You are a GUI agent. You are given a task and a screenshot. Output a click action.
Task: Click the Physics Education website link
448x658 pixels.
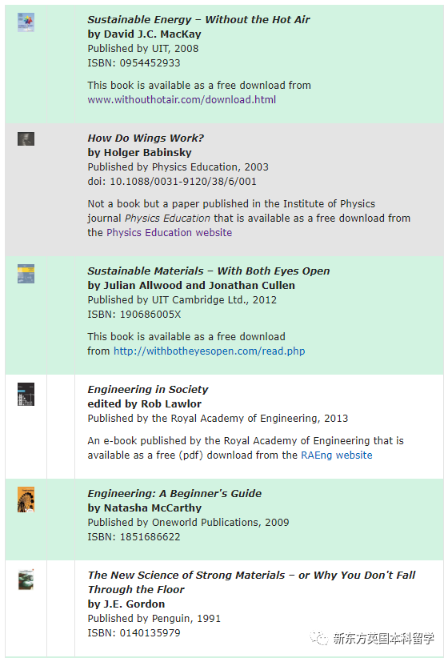coord(169,232)
